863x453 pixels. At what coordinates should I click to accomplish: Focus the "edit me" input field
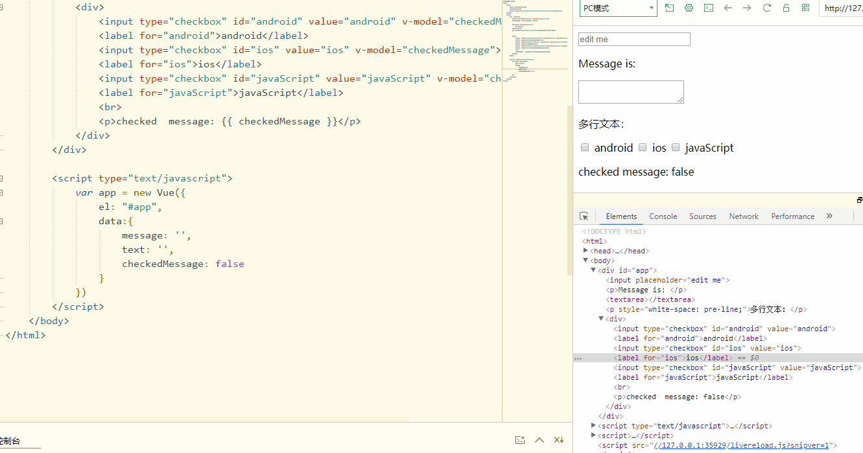point(634,39)
